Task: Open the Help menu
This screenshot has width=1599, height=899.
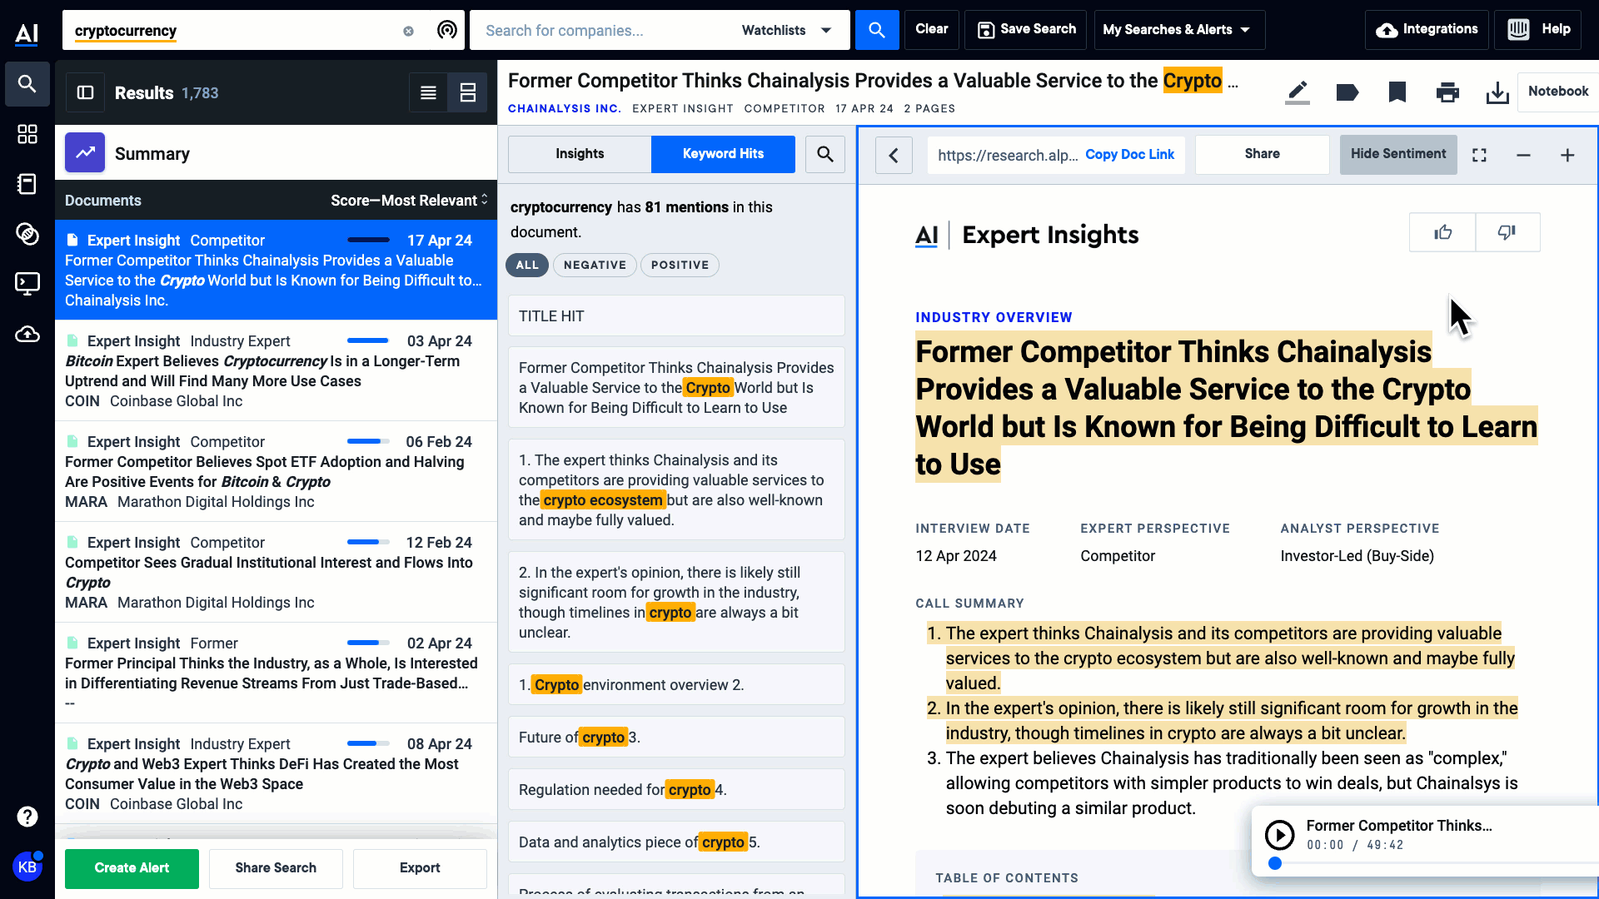Action: (x=1537, y=30)
